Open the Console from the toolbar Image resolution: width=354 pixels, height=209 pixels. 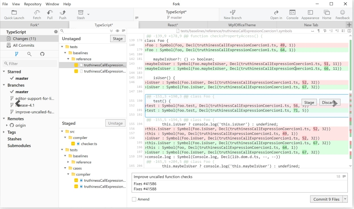(292, 13)
